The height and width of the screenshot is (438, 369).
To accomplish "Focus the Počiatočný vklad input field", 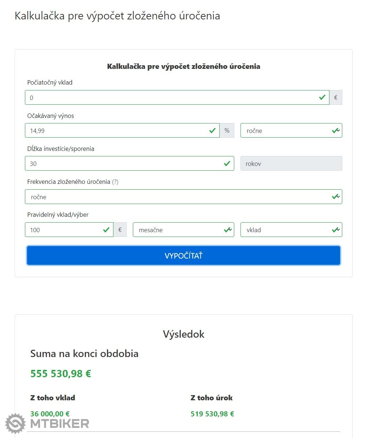I will tap(168, 98).
